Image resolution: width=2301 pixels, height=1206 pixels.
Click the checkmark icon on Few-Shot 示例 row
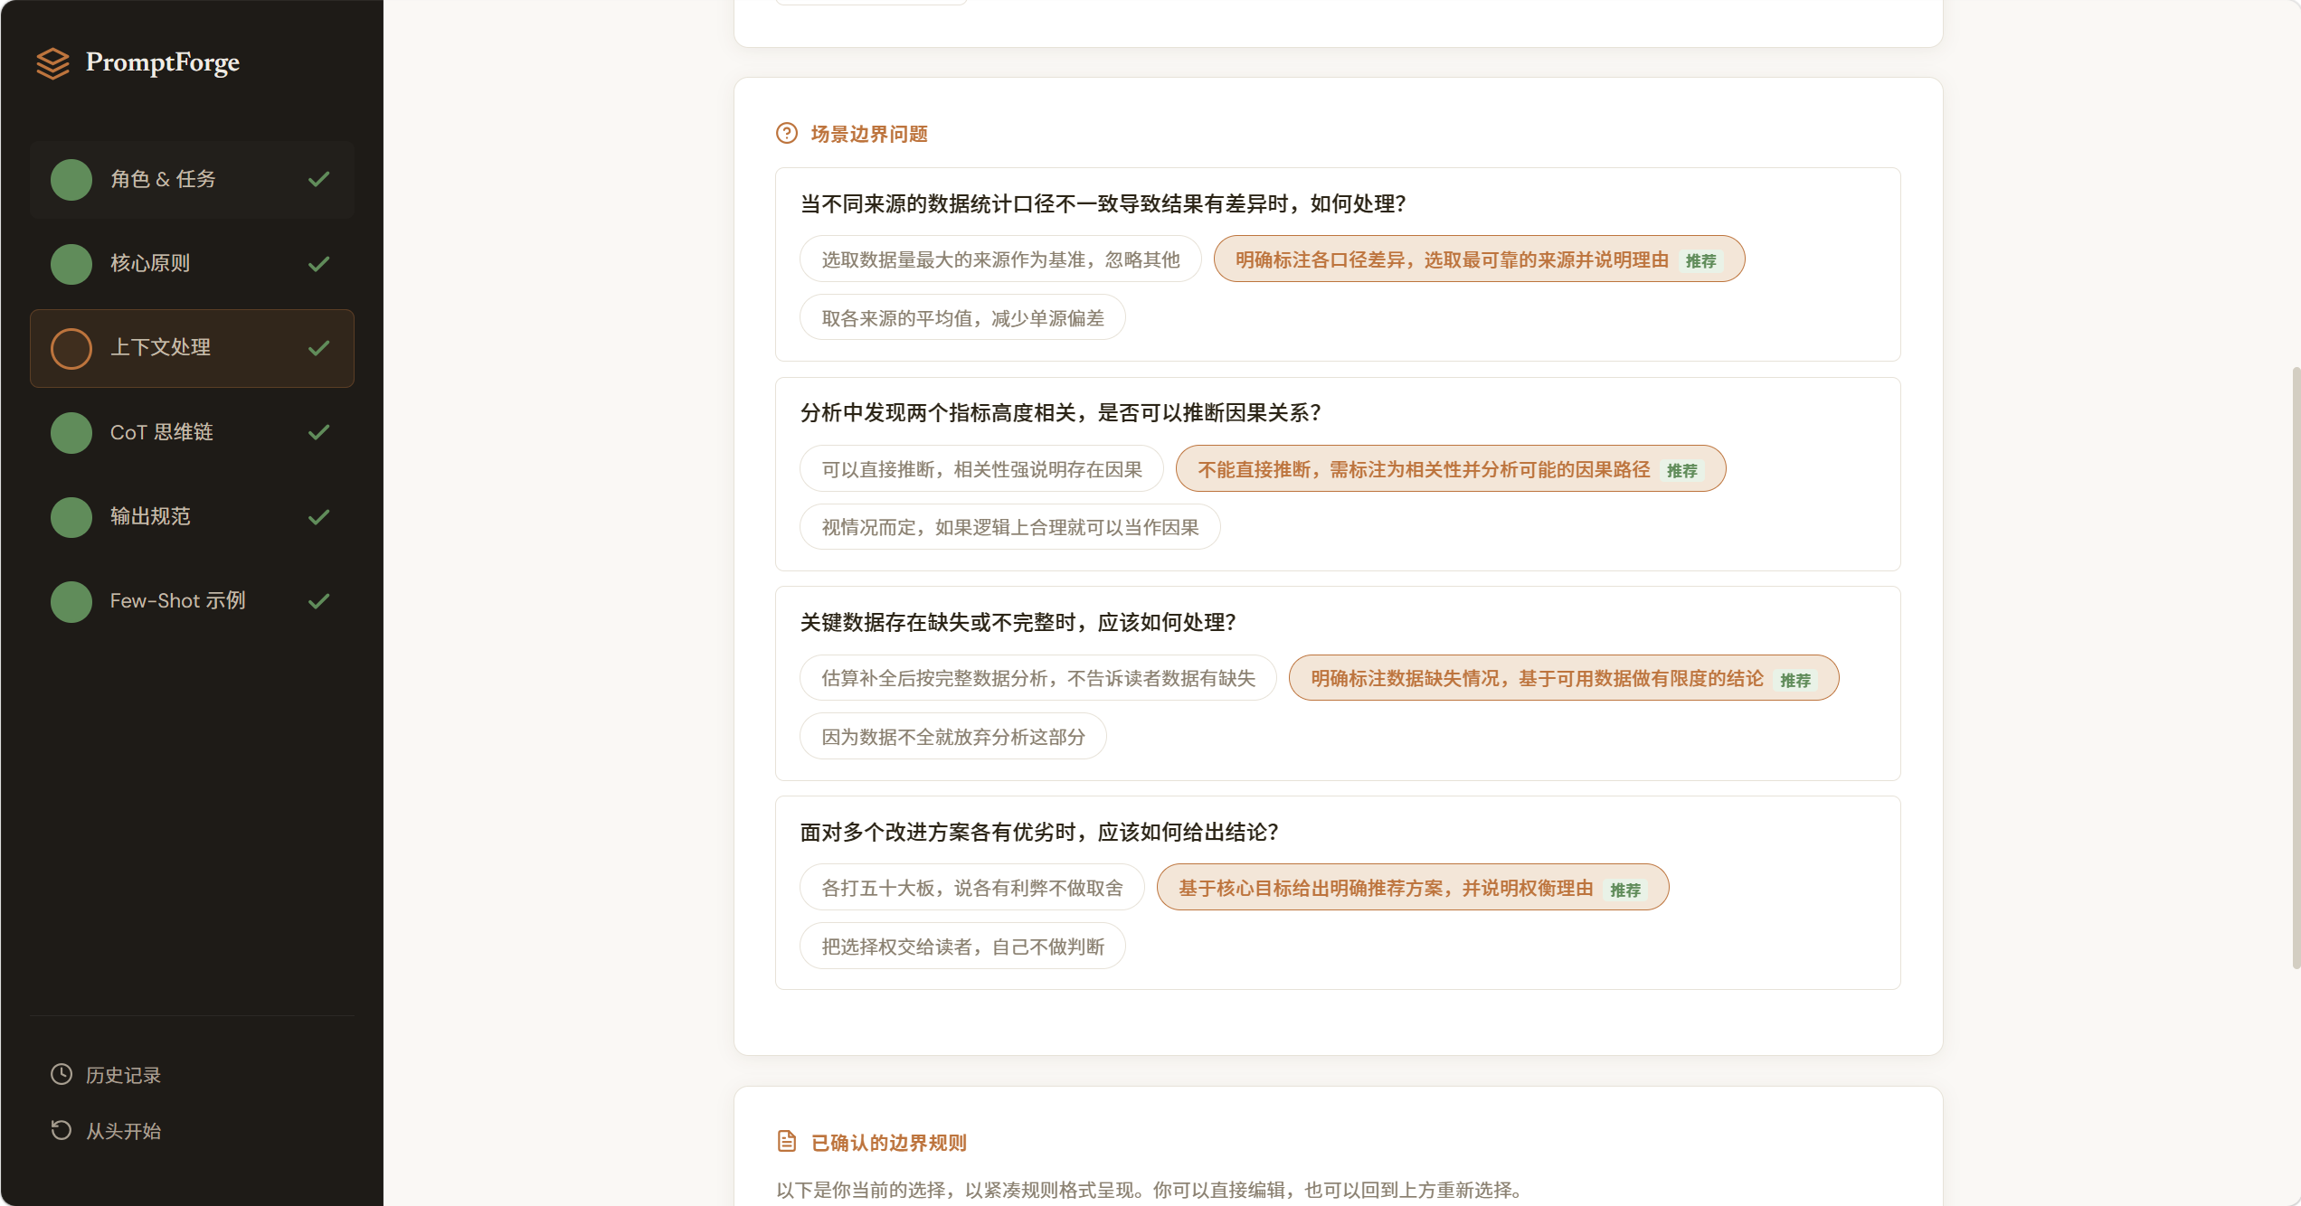(318, 601)
